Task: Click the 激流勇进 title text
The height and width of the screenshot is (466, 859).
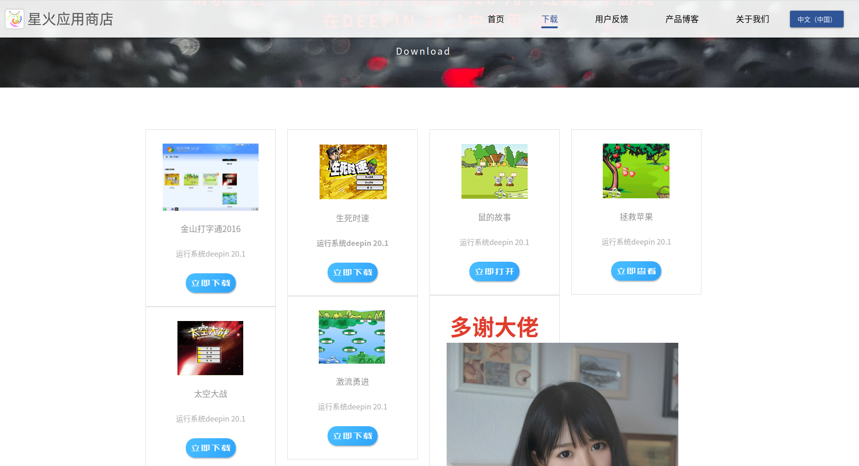Action: coord(353,382)
